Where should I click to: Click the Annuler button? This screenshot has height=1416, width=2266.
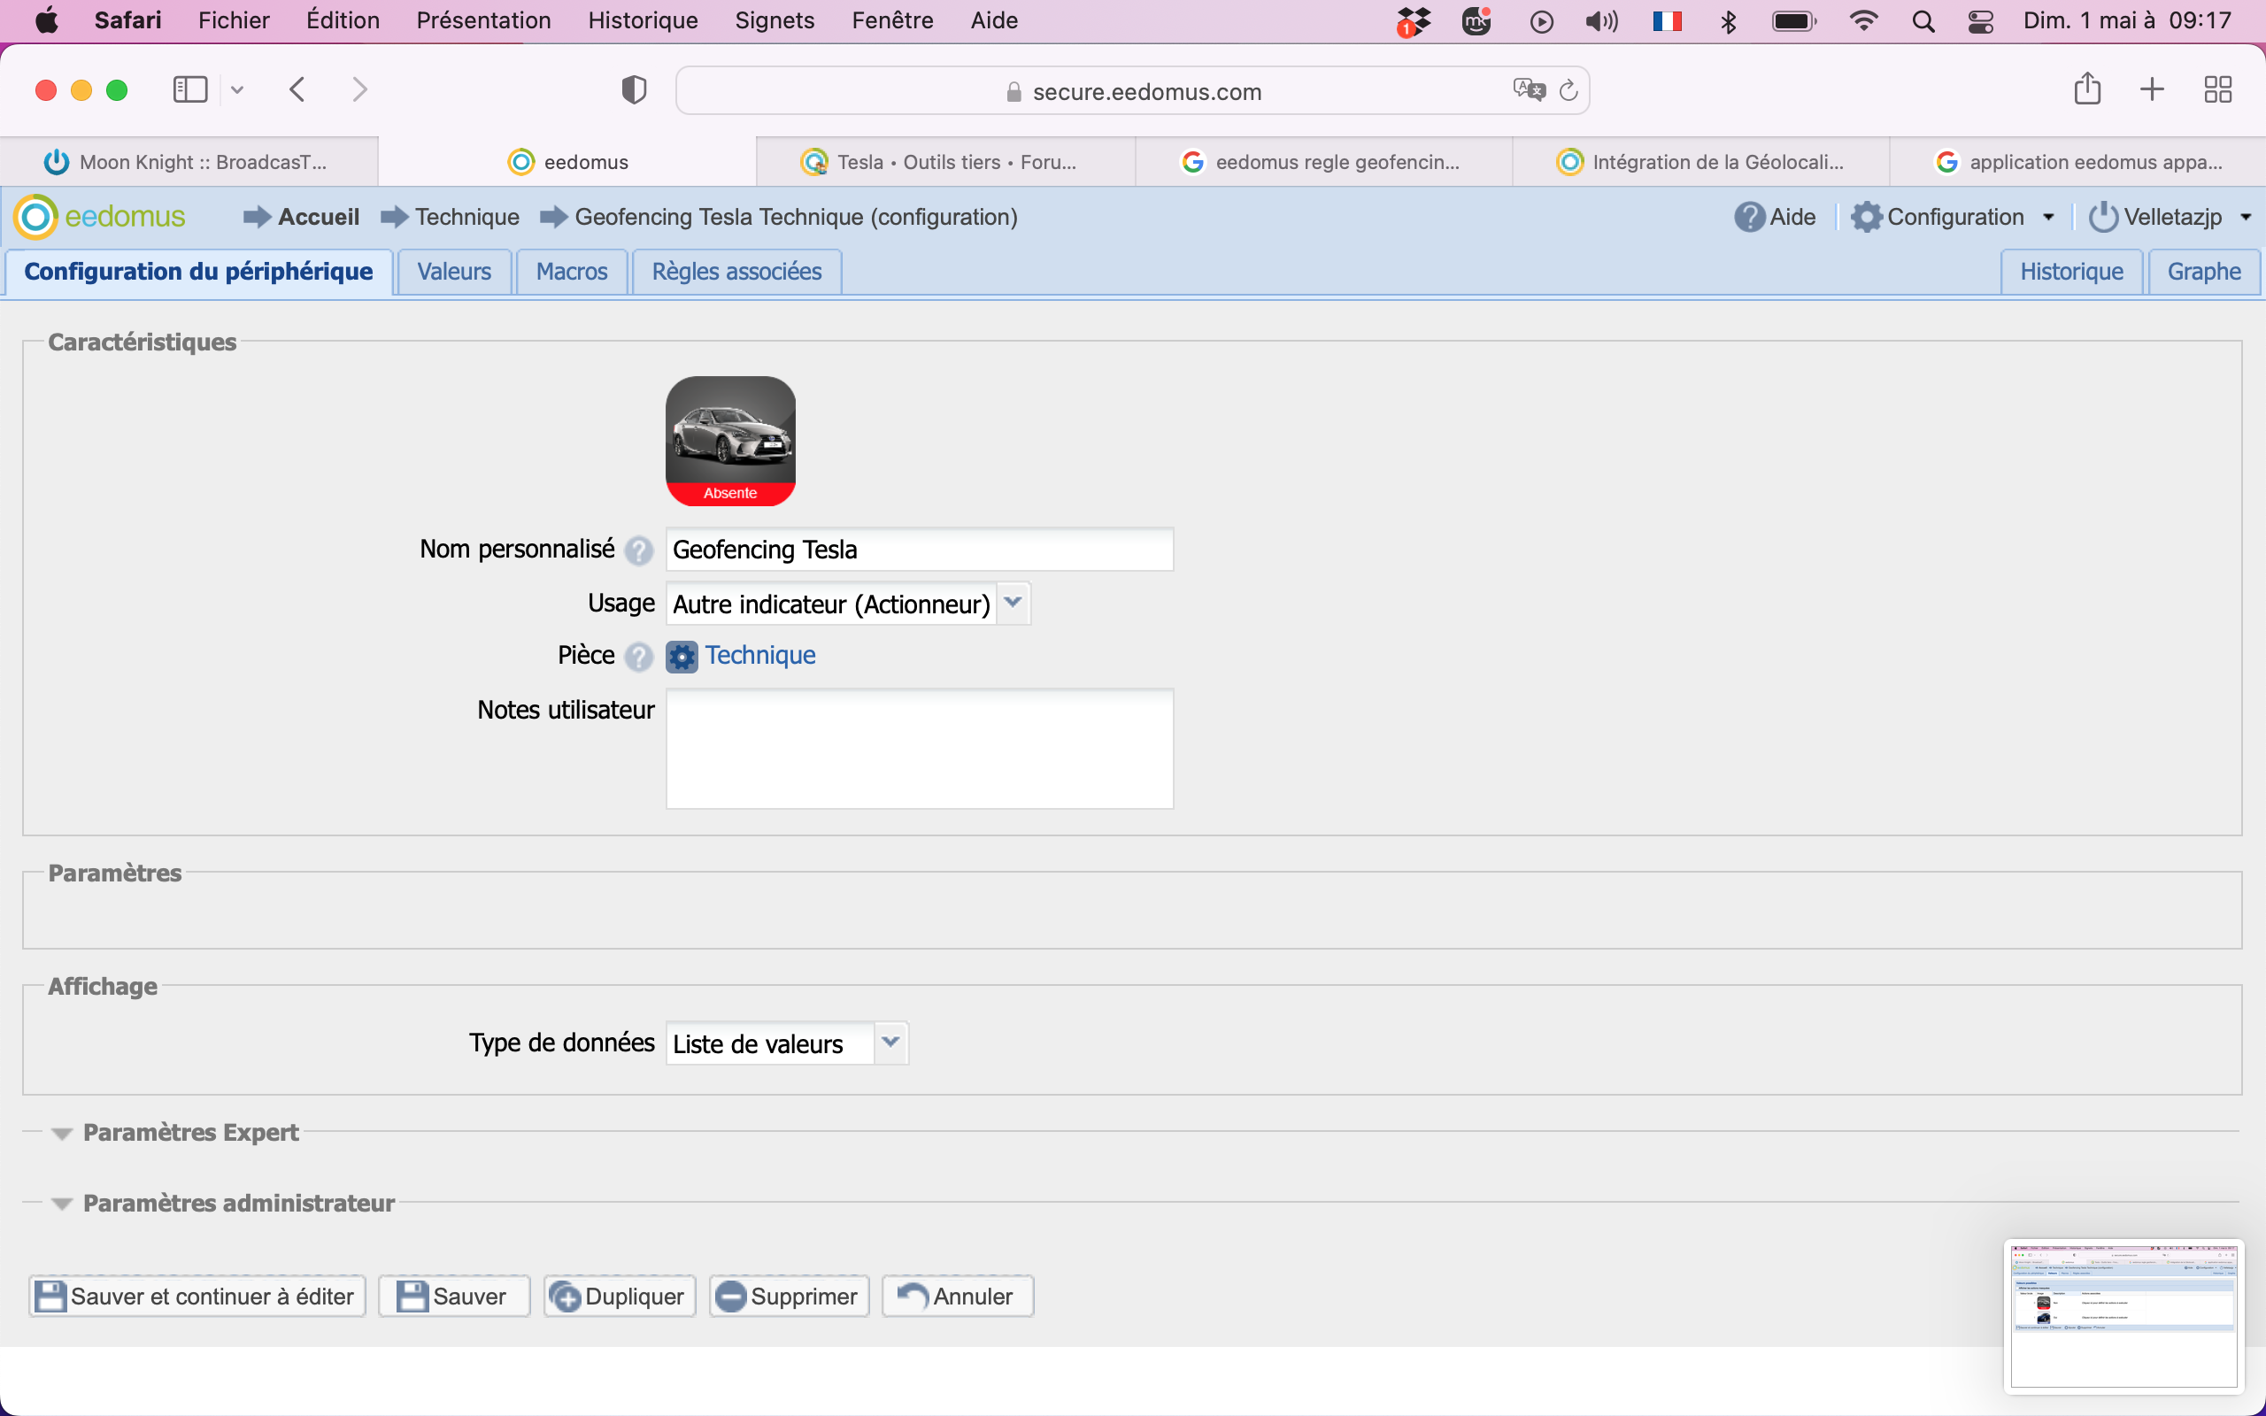click(957, 1297)
